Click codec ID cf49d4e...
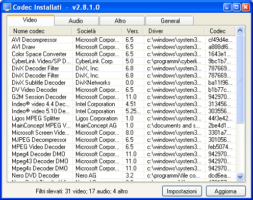 click(x=220, y=40)
